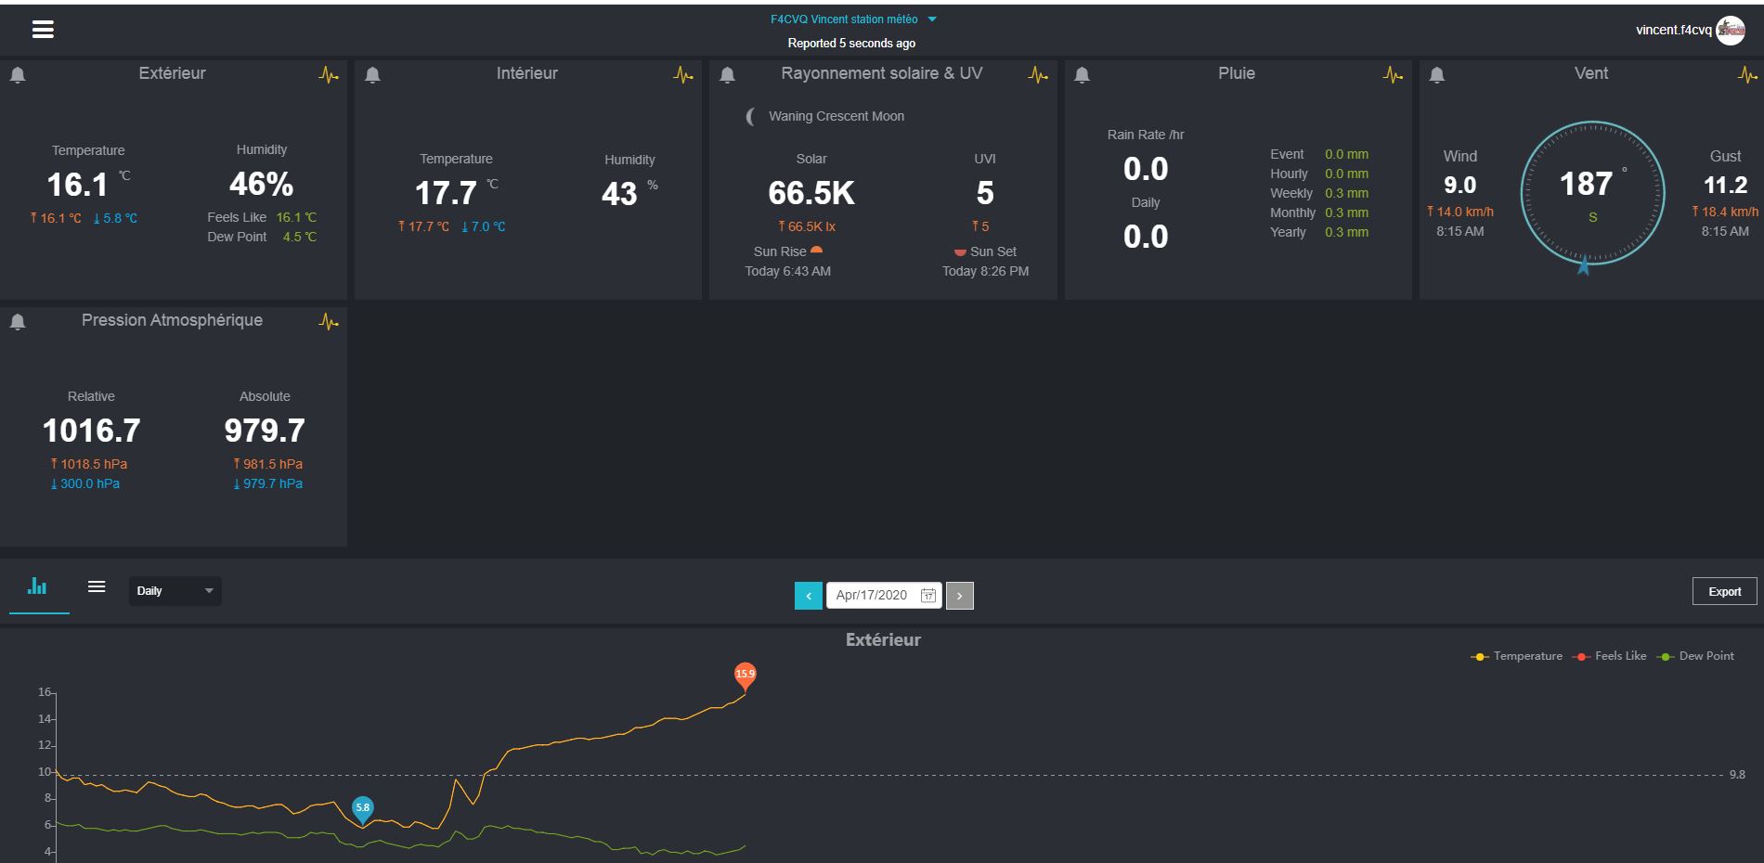Open the calendar date picker icon

(x=927, y=596)
